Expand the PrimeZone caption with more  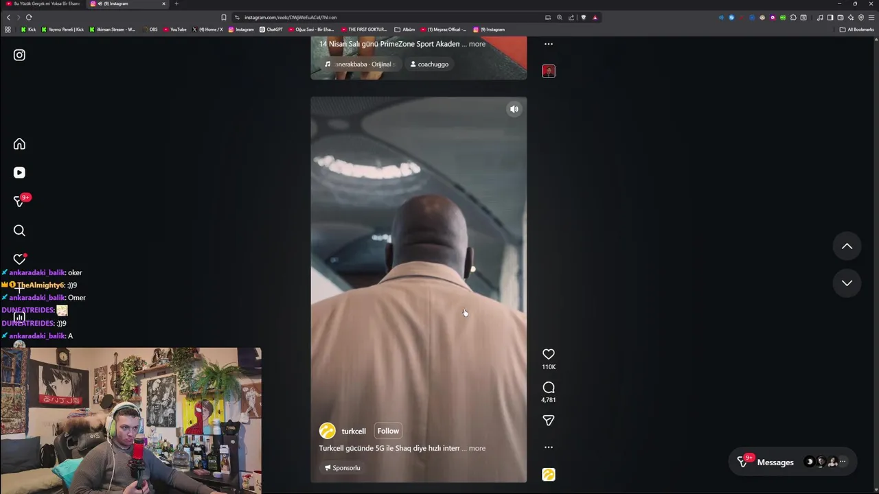pyautogui.click(x=477, y=44)
